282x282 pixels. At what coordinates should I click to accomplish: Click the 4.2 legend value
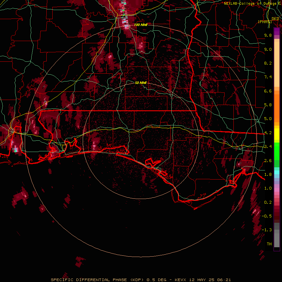tap(268, 133)
